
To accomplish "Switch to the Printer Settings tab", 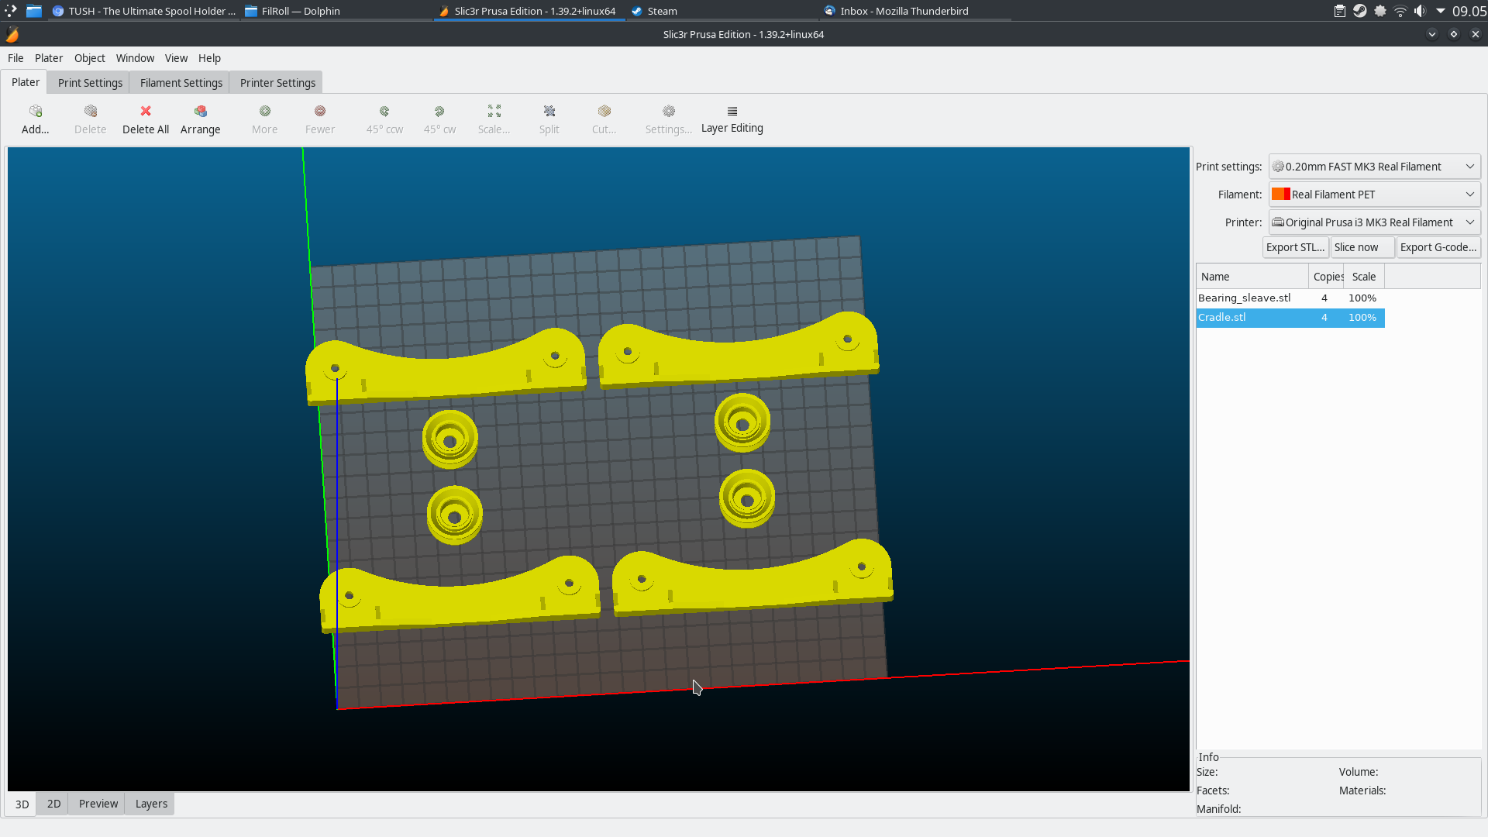I will tap(277, 83).
